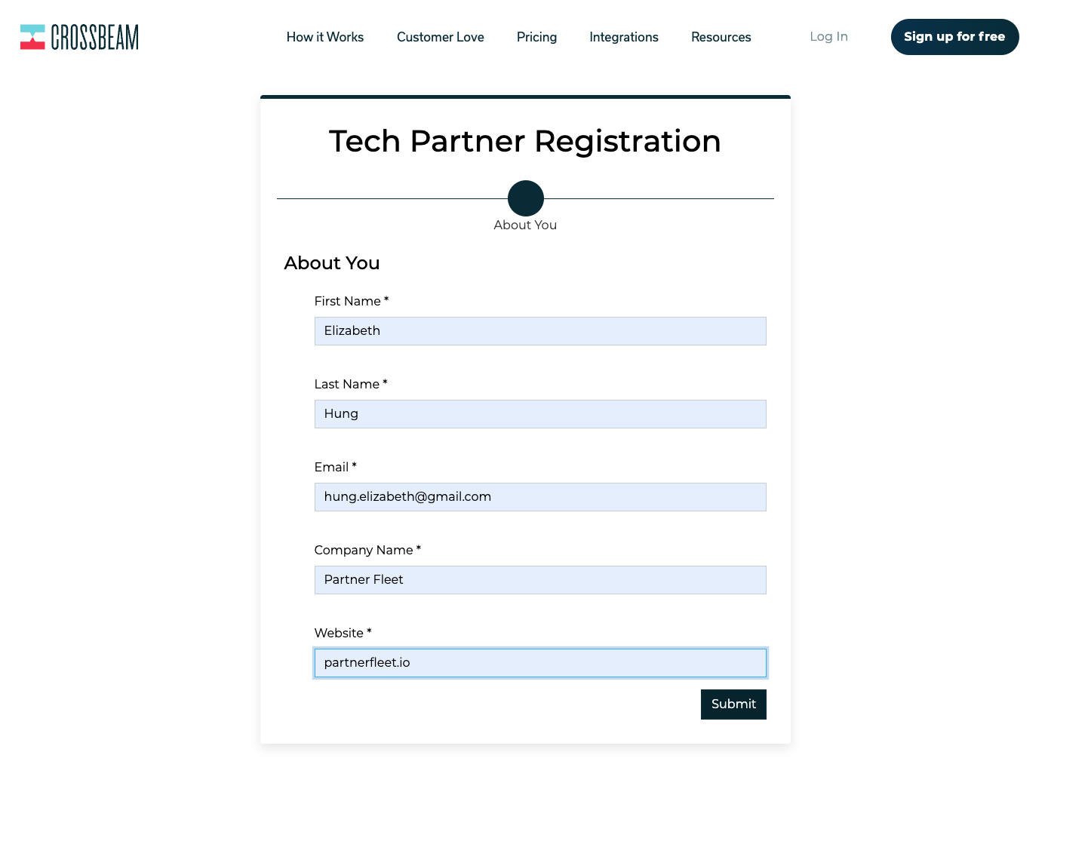Click the Crossbeam logo icon
The width and height of the screenshot is (1091, 841).
[x=32, y=37]
